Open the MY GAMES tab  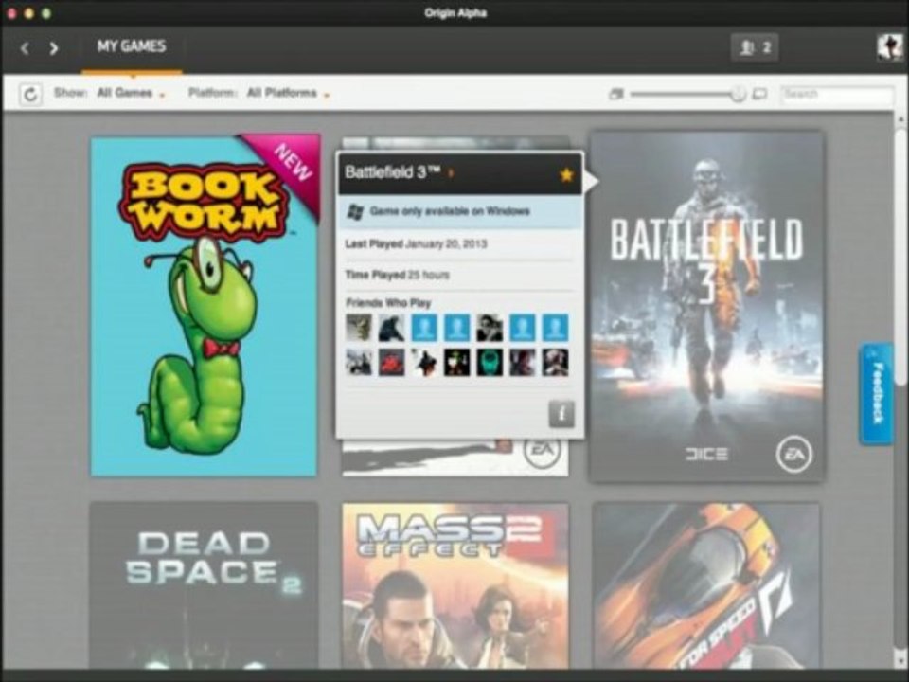click(x=132, y=46)
